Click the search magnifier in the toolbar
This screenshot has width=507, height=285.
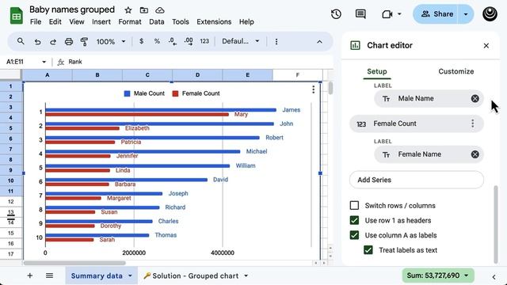(x=21, y=41)
